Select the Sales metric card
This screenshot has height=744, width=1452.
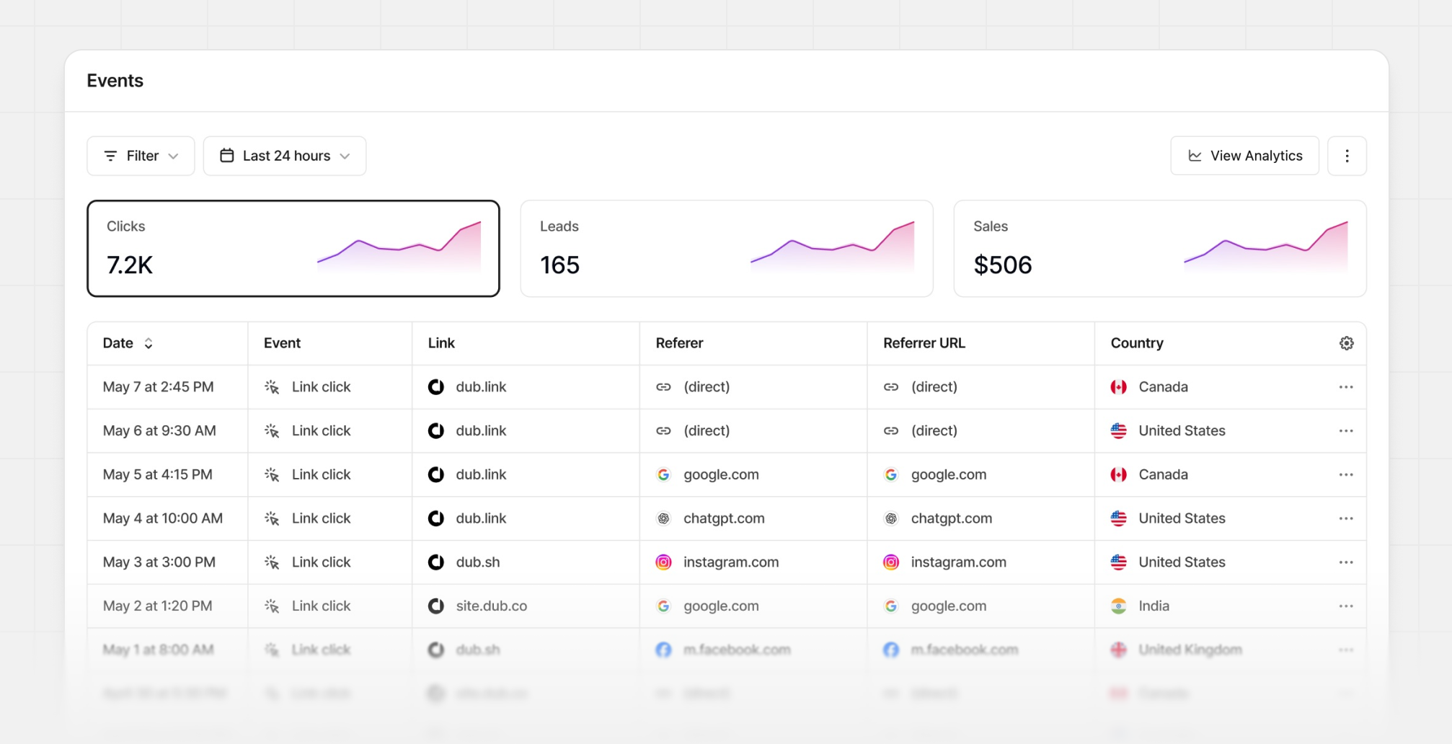coord(1160,248)
